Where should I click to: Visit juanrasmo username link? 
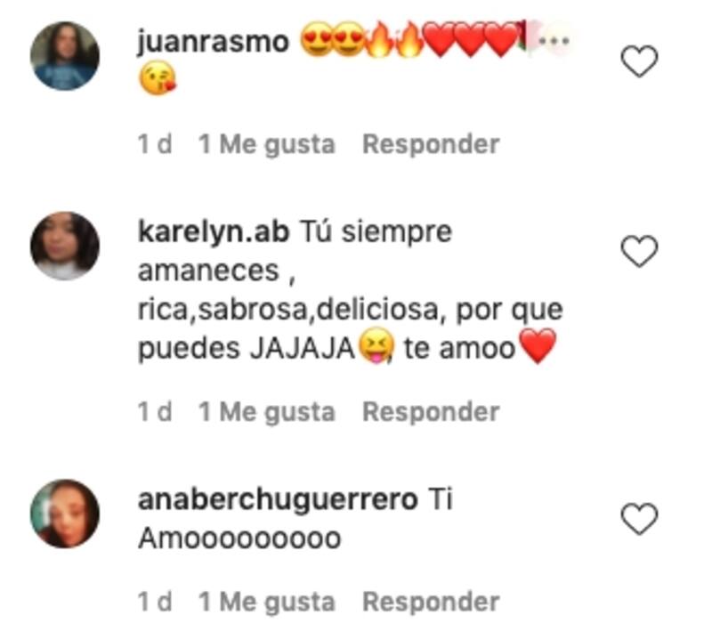tap(213, 42)
